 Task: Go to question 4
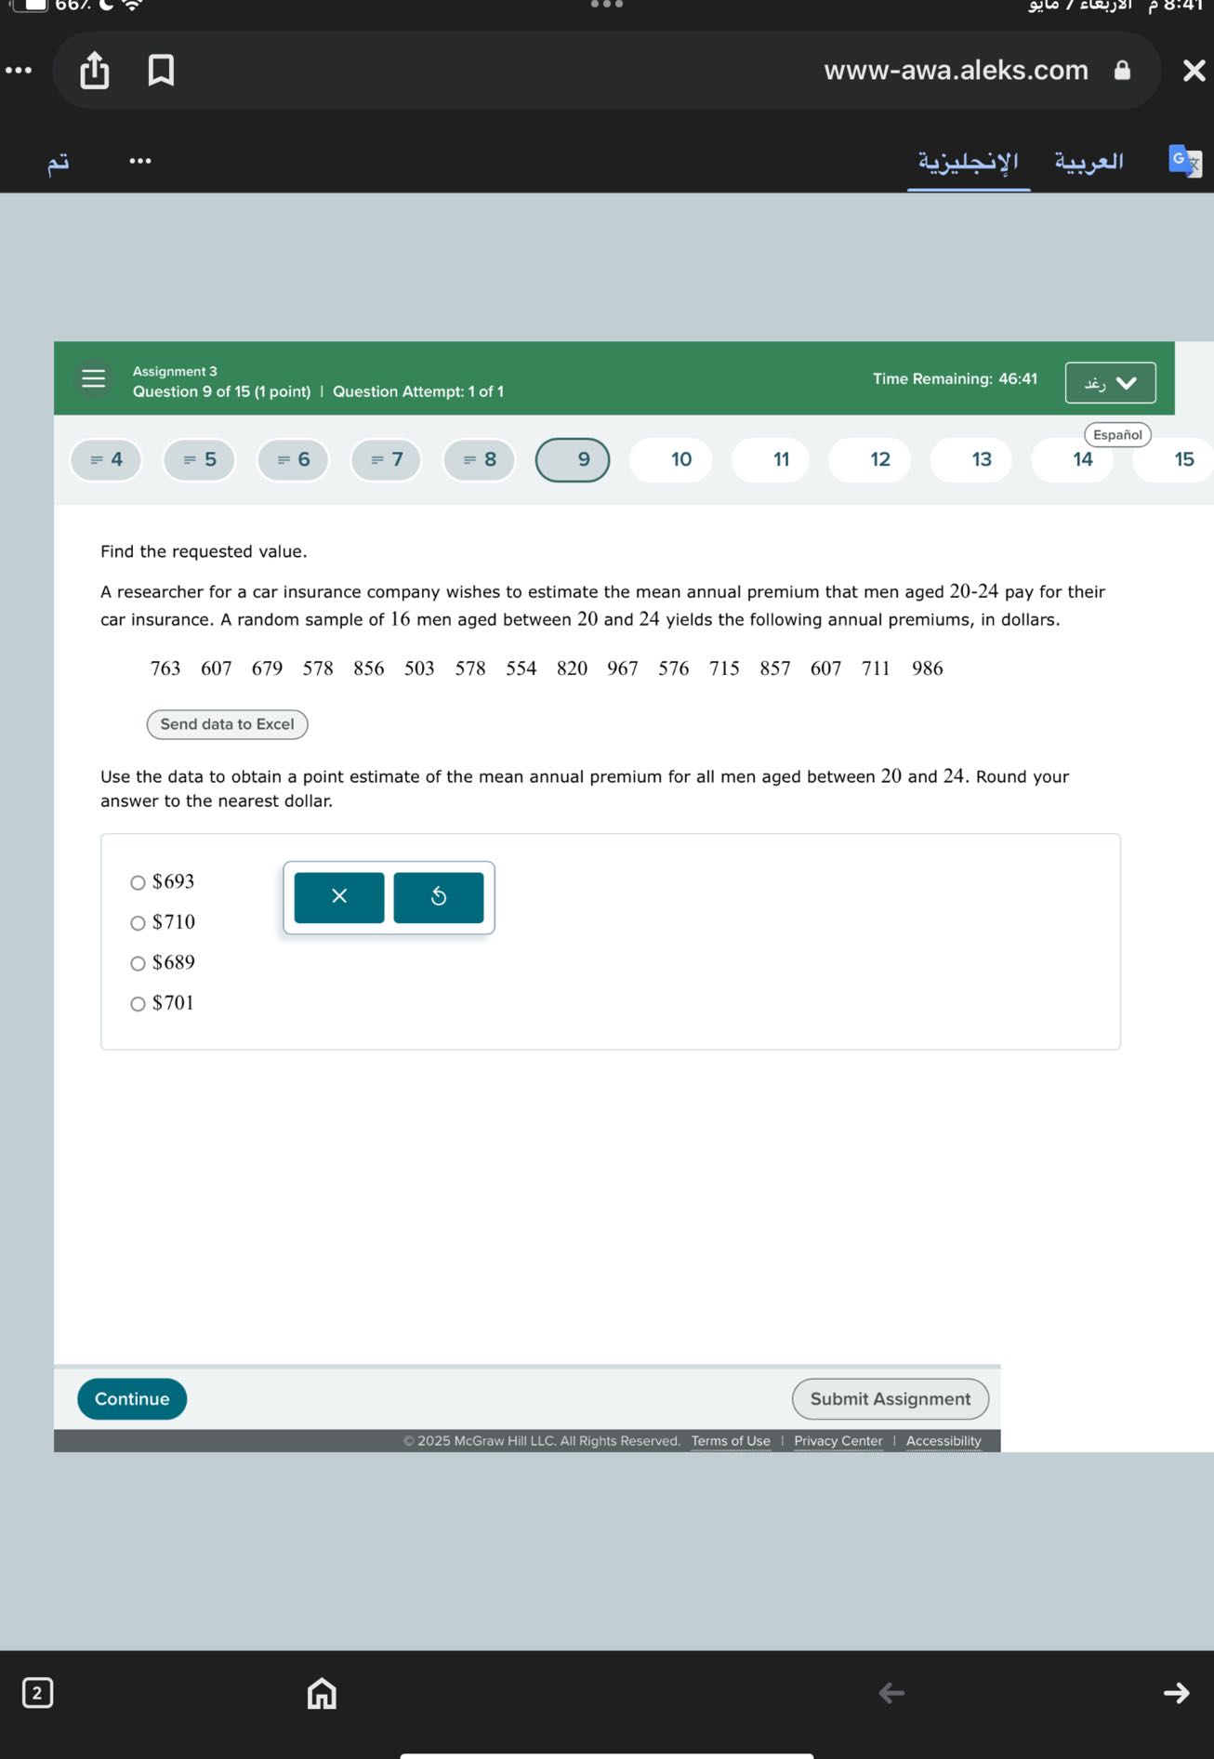click(106, 459)
